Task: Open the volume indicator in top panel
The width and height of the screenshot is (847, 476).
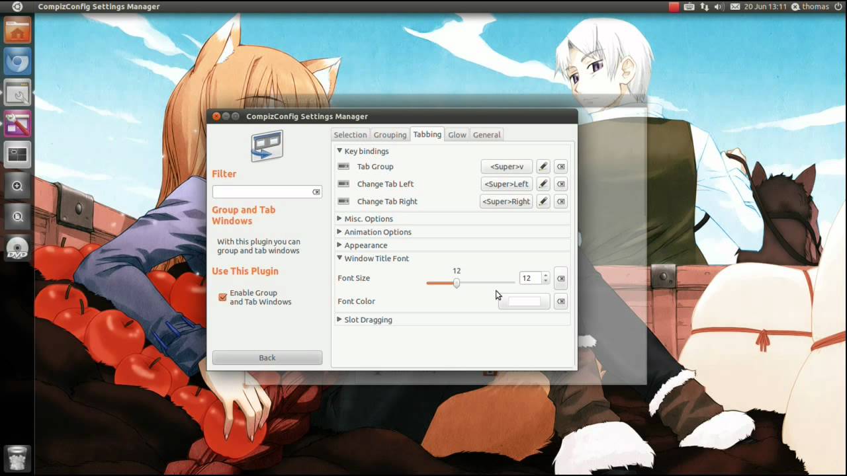Action: (x=719, y=7)
